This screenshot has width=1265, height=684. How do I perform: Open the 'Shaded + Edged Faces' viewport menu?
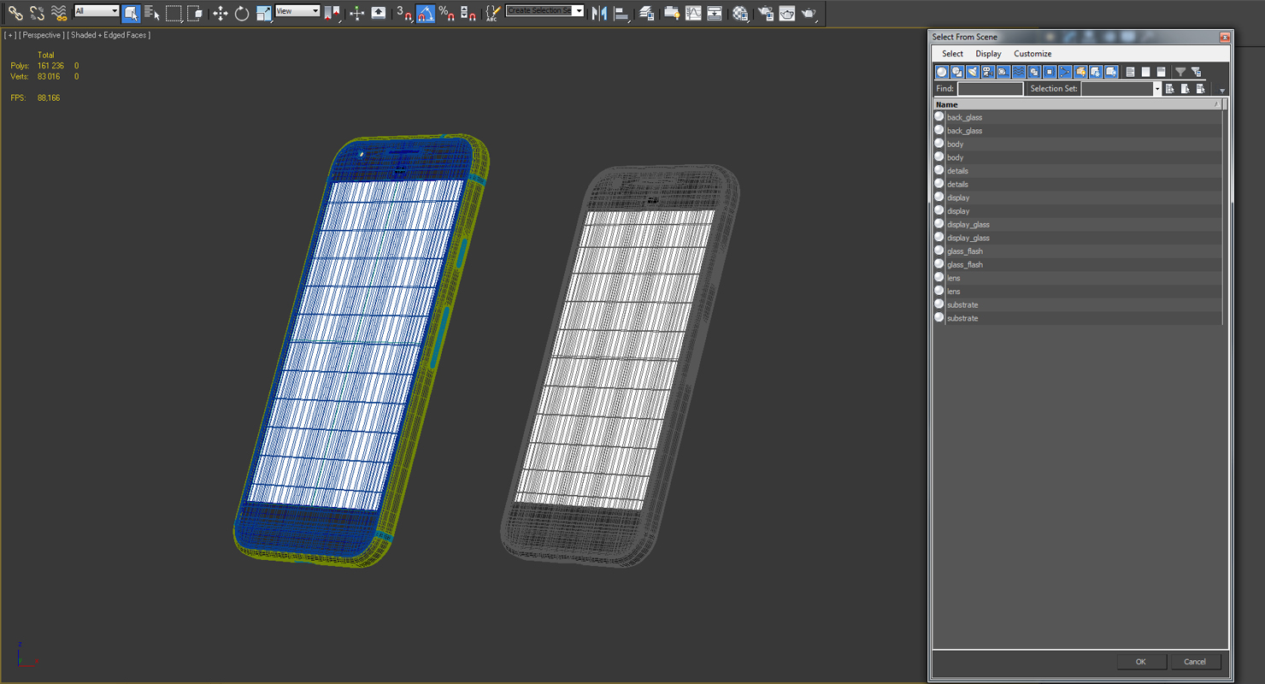(109, 35)
